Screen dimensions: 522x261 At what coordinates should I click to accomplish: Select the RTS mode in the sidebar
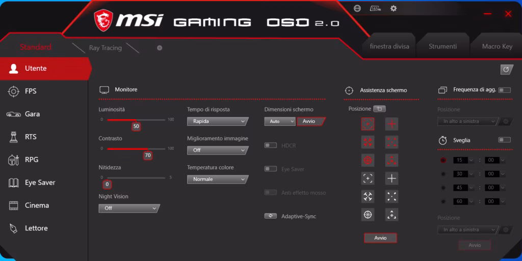(44, 137)
